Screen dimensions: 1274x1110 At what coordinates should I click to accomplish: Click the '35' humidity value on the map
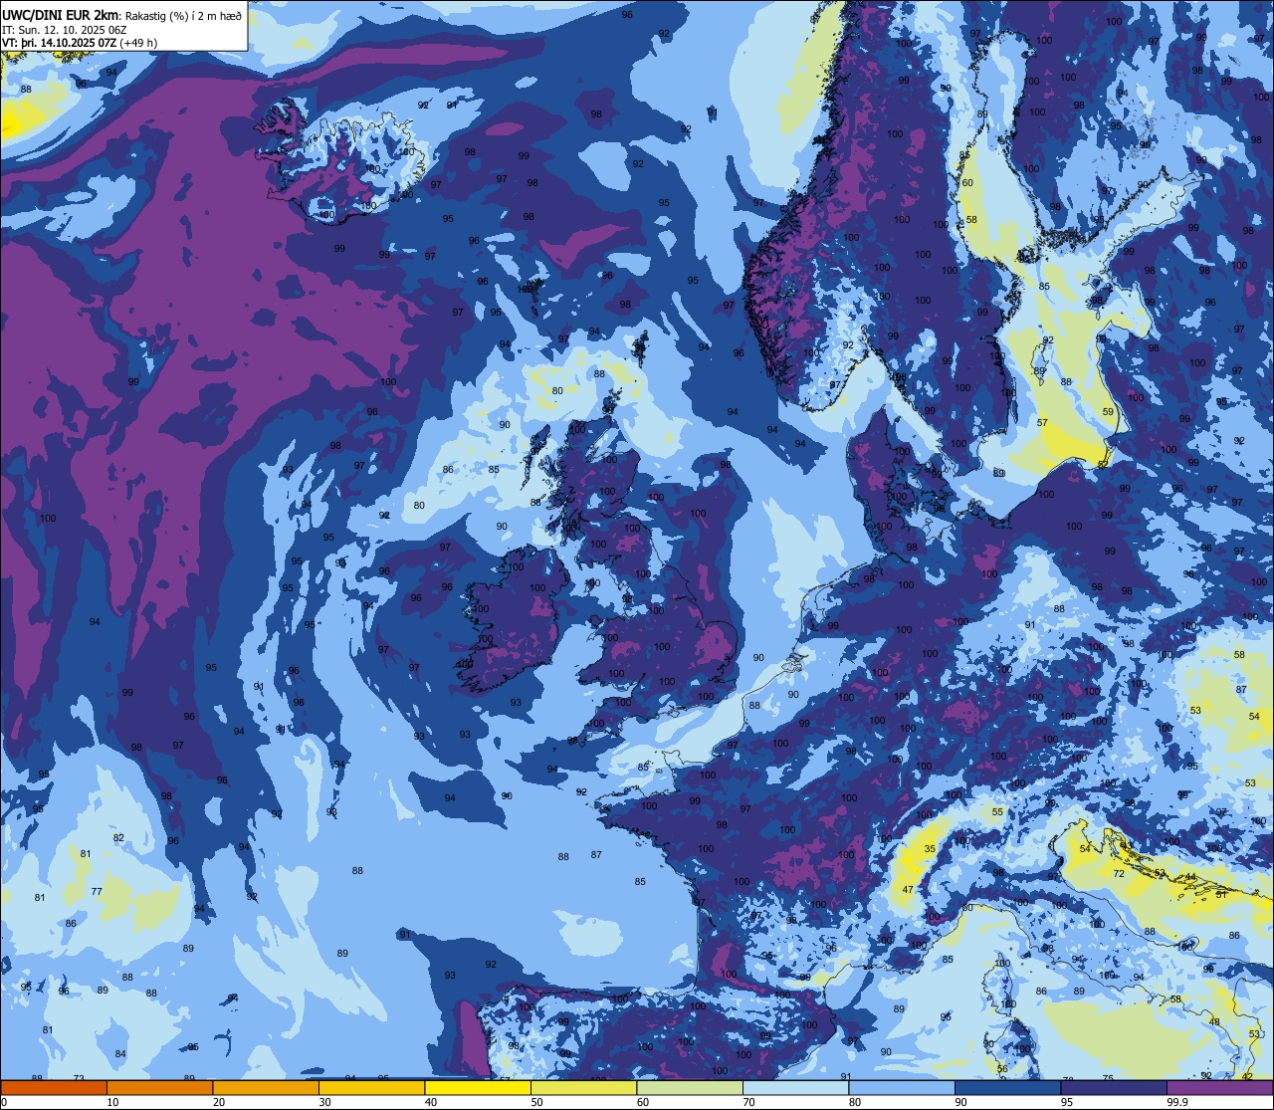tap(930, 849)
